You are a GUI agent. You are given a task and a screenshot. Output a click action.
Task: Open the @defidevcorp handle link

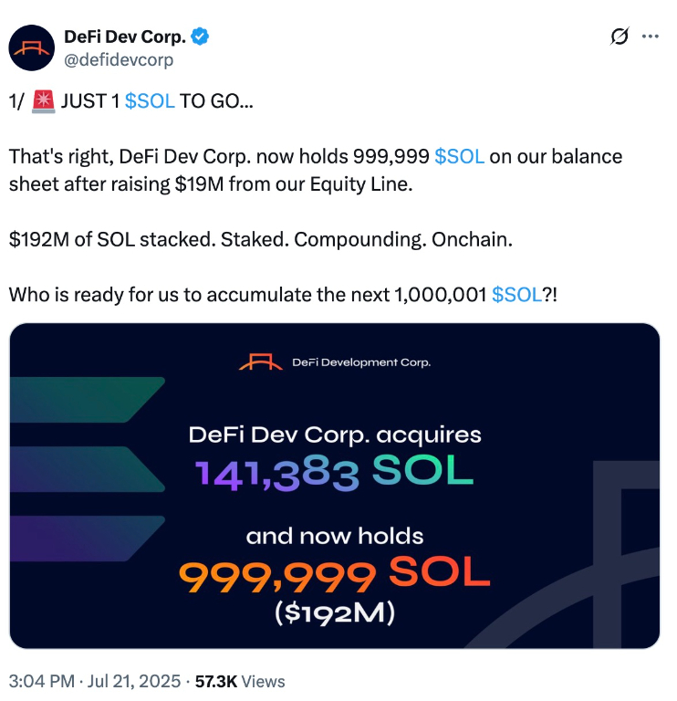point(118,59)
